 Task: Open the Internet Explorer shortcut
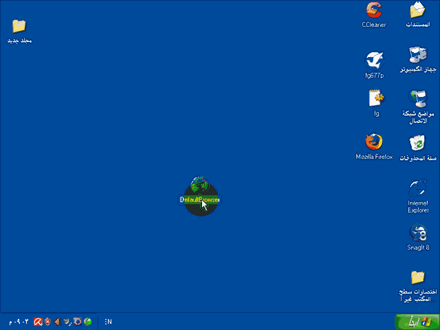tap(417, 188)
